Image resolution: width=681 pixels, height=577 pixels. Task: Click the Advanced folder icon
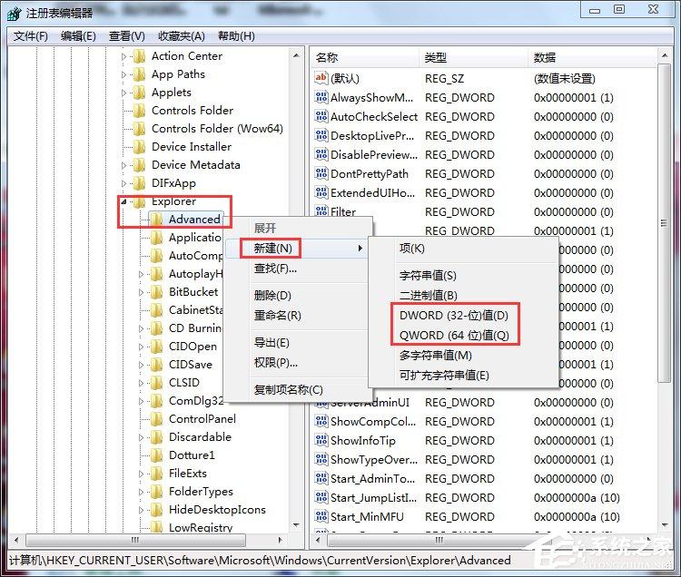[156, 219]
